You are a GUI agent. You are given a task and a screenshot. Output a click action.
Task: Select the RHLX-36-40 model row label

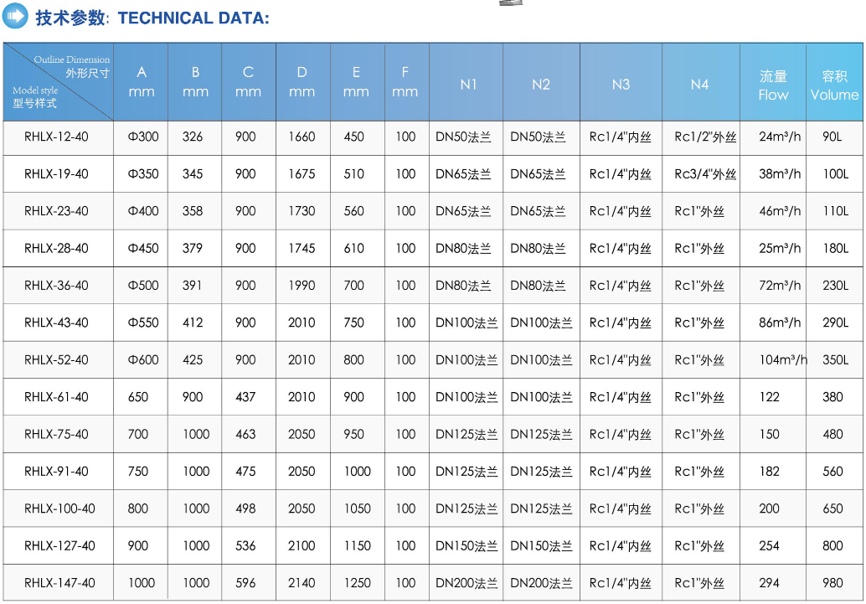click(x=56, y=286)
